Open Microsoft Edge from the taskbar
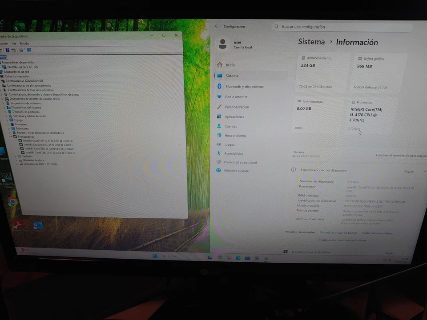 pos(238,258)
